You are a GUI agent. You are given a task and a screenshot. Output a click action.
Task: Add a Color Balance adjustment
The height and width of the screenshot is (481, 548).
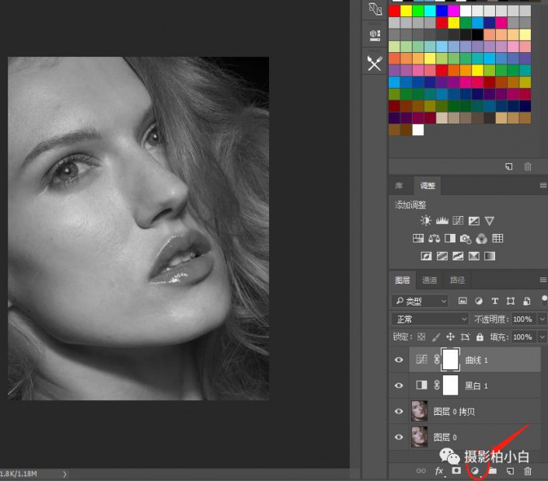pos(435,239)
